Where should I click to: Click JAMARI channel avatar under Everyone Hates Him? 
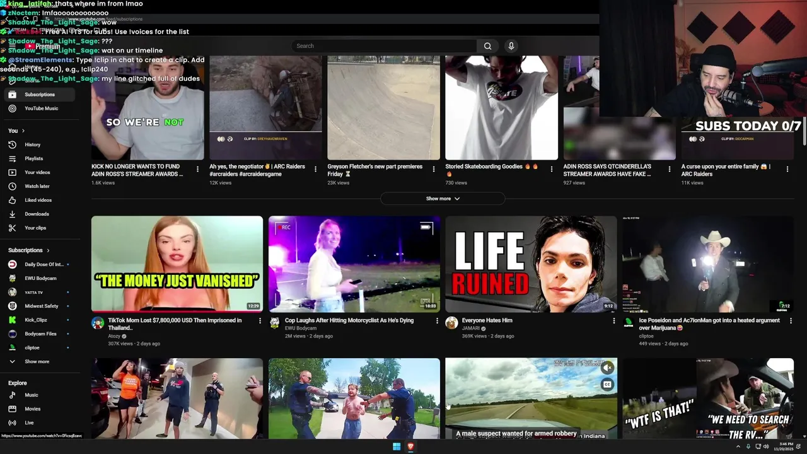tap(451, 323)
